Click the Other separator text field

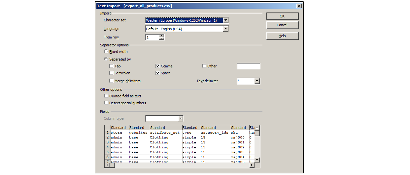click(x=248, y=66)
